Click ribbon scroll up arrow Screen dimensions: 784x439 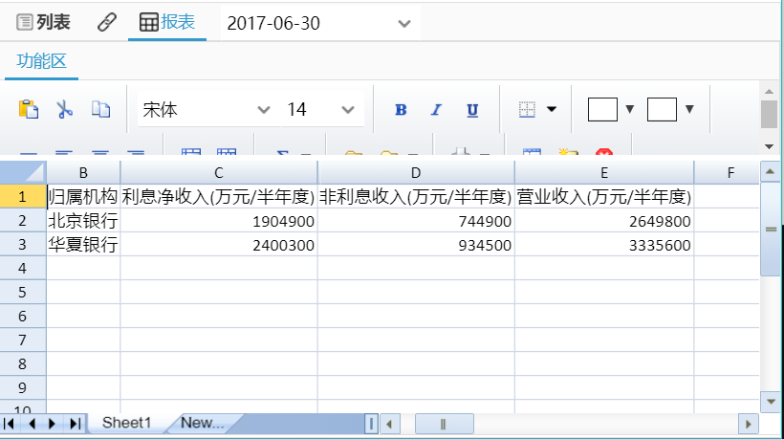pyautogui.click(x=770, y=92)
